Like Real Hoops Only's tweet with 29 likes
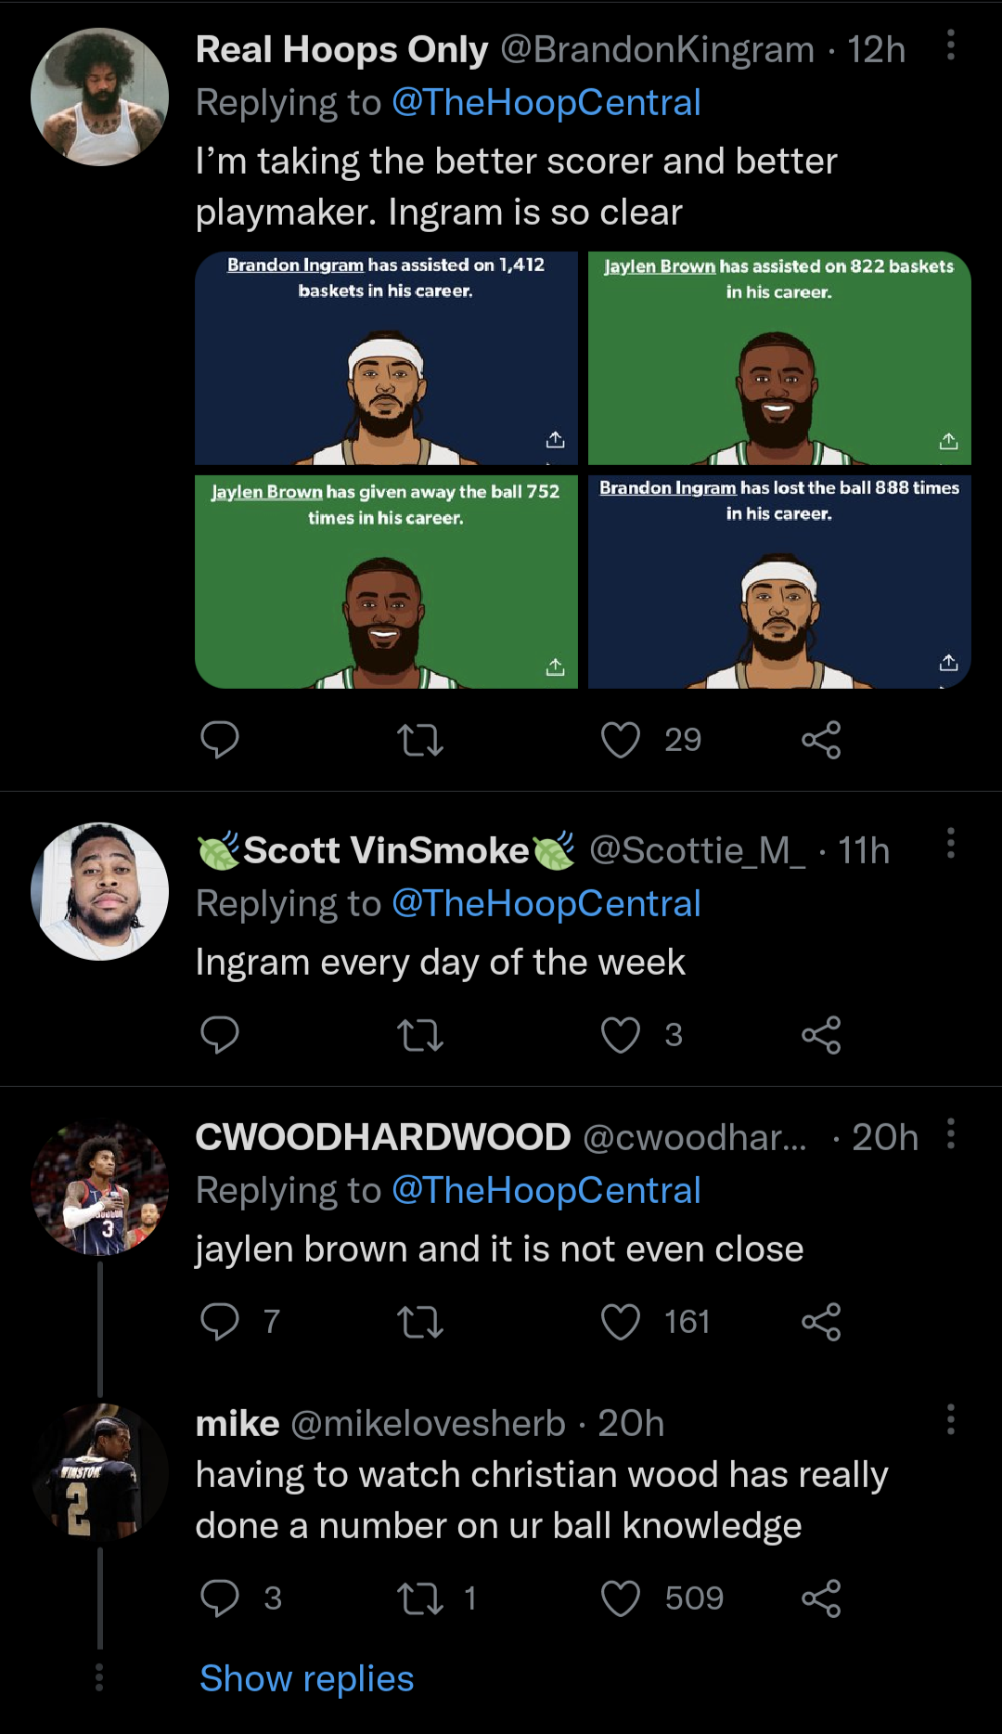Screen dimensions: 1002x1734 pos(621,740)
